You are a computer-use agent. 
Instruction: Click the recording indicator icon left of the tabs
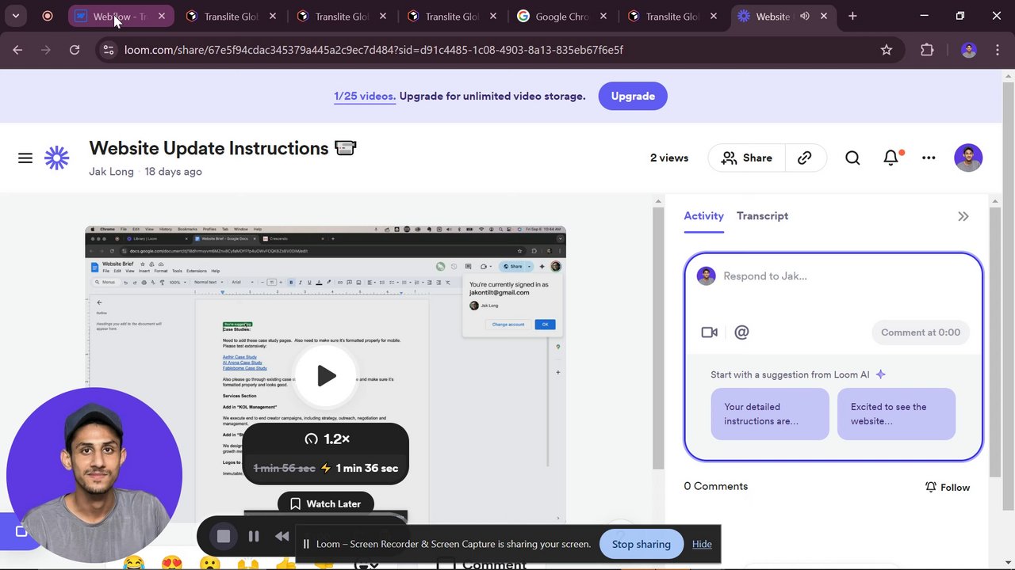click(x=48, y=16)
